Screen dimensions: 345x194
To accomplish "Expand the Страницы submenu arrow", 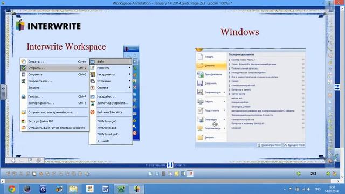I will pos(129,81).
